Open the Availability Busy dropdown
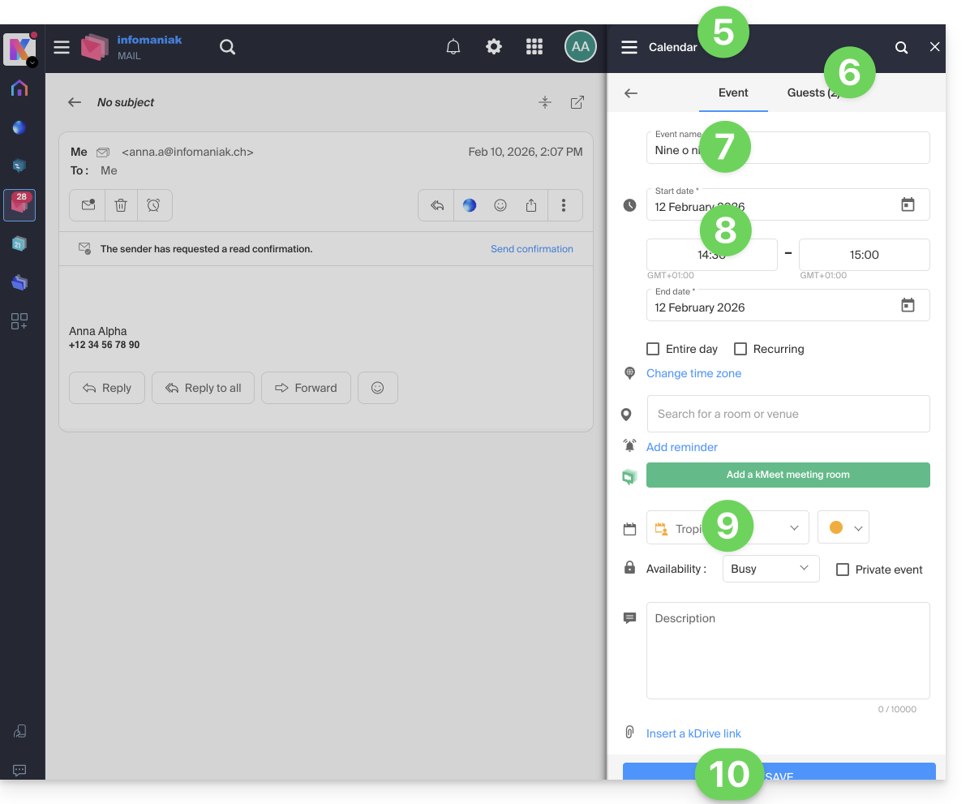970x804 pixels. (770, 569)
